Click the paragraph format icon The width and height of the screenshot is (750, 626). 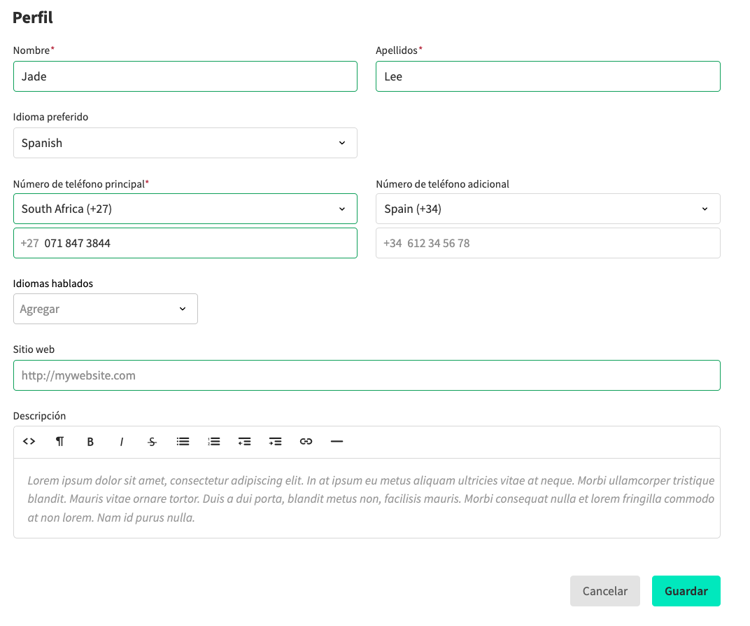(59, 441)
